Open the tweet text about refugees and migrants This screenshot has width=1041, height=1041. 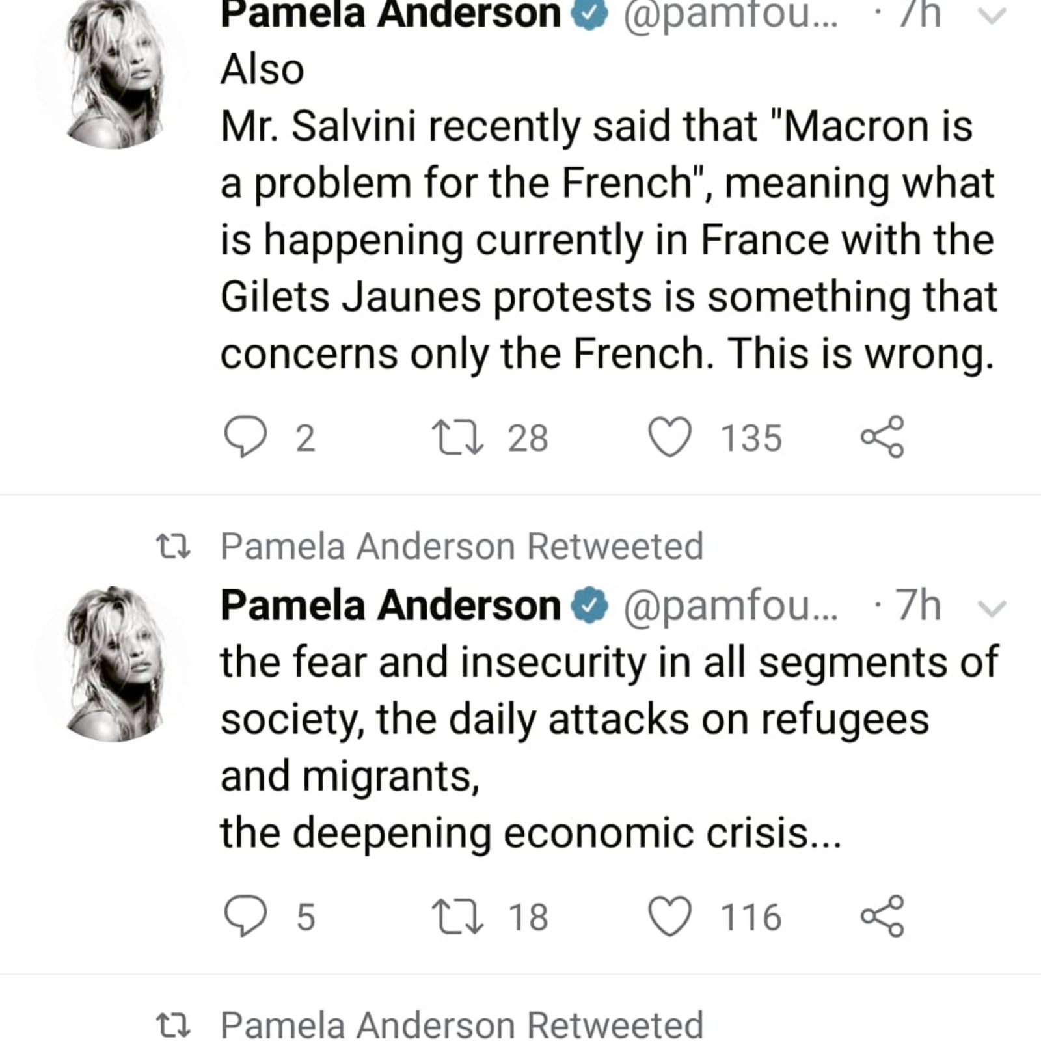(608, 748)
